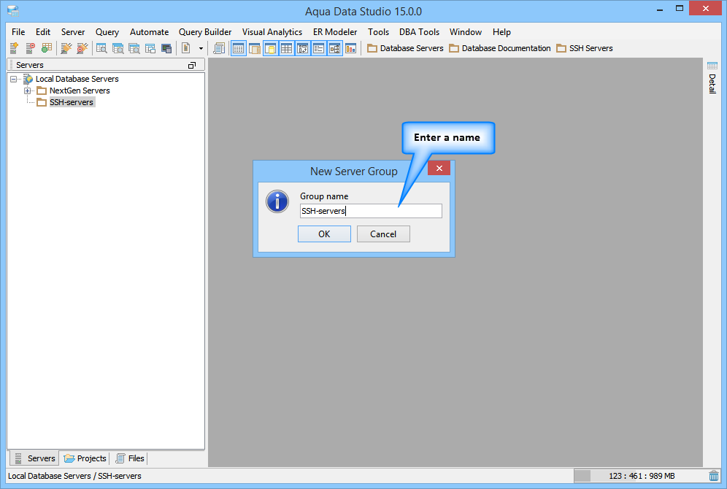Screen dimensions: 727x489
Task: Click the bar chart window toolbar icon
Action: (x=351, y=47)
